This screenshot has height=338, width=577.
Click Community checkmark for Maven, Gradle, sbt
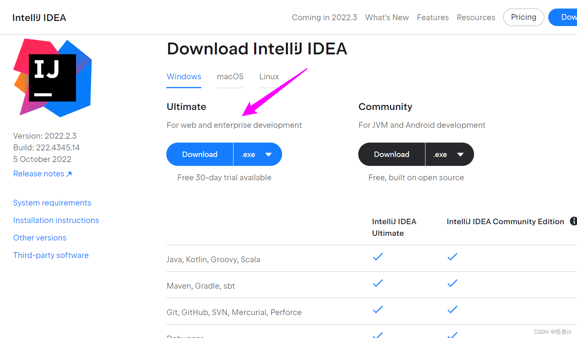(452, 283)
